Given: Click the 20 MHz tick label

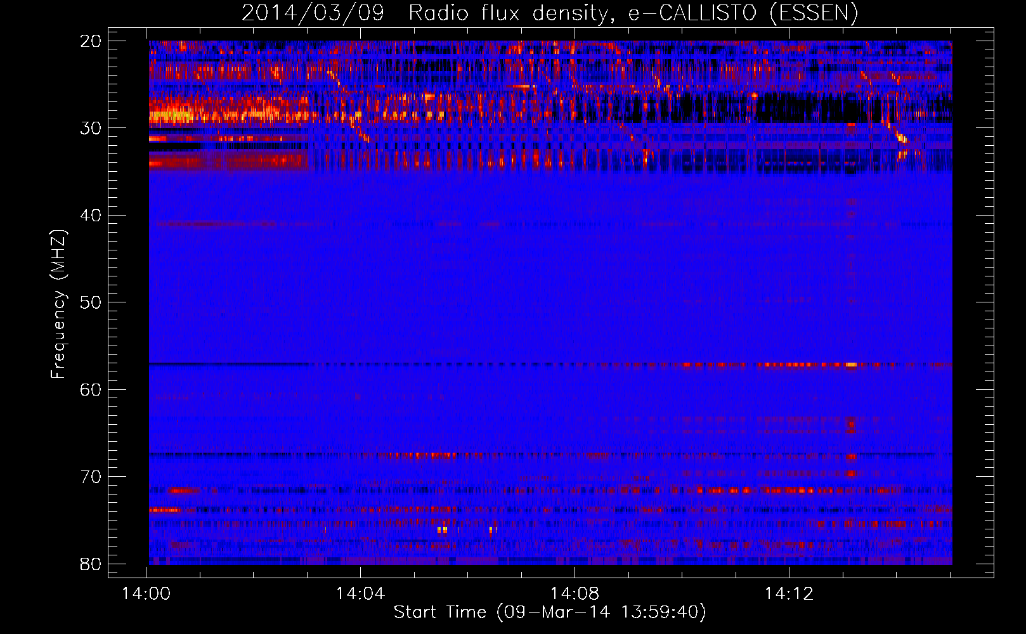Looking at the screenshot, I should pyautogui.click(x=91, y=41).
